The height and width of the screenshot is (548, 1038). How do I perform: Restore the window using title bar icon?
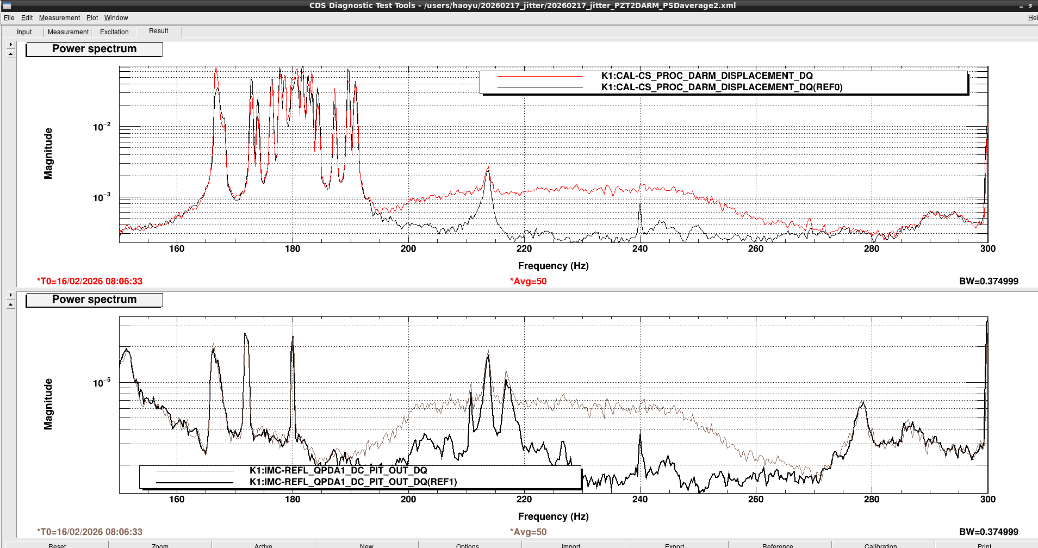pyautogui.click(x=1030, y=5)
